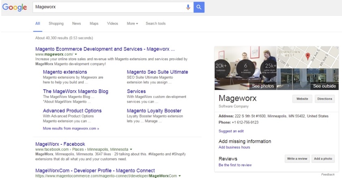The image size is (342, 178).
Task: Start voice search with microphone icon
Action: coord(188,7)
